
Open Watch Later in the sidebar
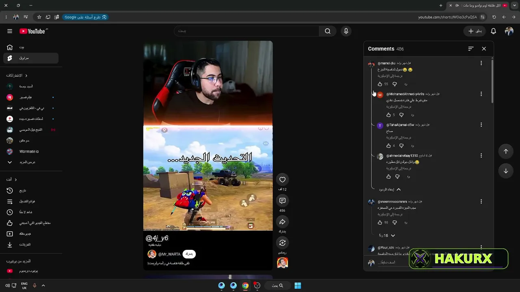coord(31,212)
